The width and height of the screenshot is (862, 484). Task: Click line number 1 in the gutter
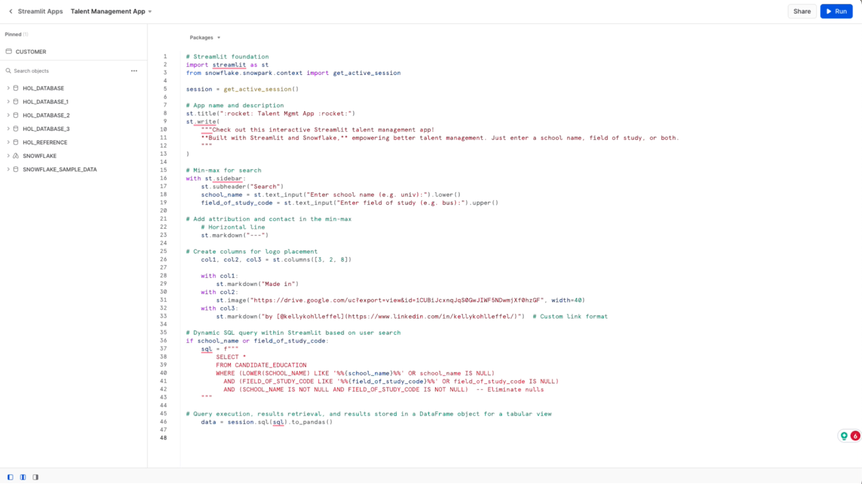point(165,57)
